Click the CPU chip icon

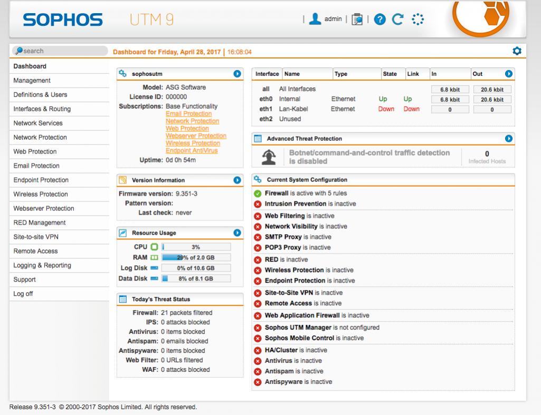pos(154,247)
